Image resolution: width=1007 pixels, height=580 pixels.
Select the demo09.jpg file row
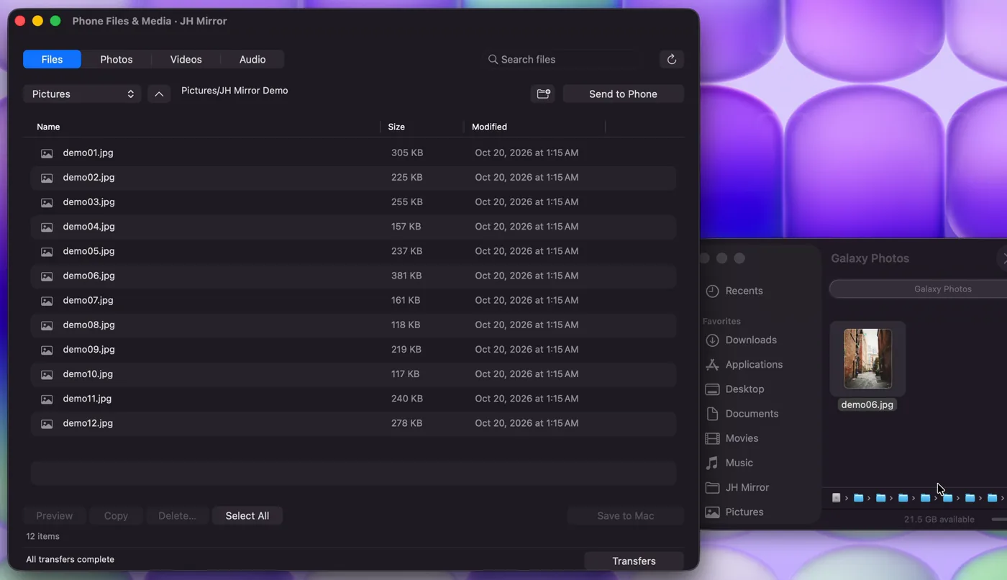pos(353,350)
